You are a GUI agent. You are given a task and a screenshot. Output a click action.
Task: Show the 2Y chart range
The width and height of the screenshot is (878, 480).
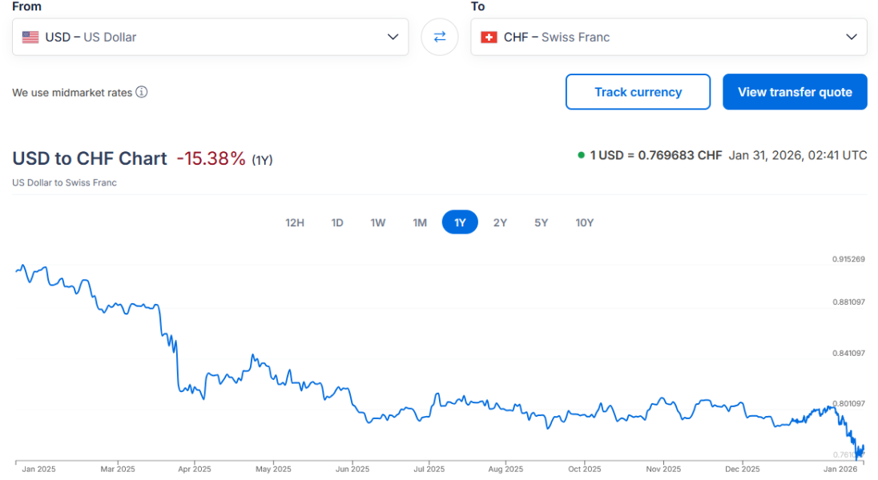tap(500, 222)
